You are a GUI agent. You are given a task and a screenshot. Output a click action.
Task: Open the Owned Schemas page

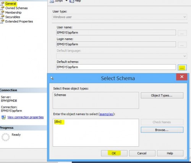point(16,8)
